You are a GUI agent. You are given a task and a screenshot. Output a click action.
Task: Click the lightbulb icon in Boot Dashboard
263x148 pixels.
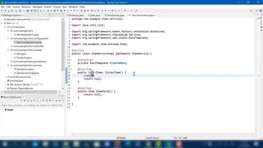tap(47, 100)
